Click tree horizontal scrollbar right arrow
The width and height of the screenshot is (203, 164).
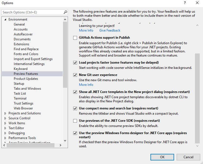pyautogui.click(x=61, y=145)
